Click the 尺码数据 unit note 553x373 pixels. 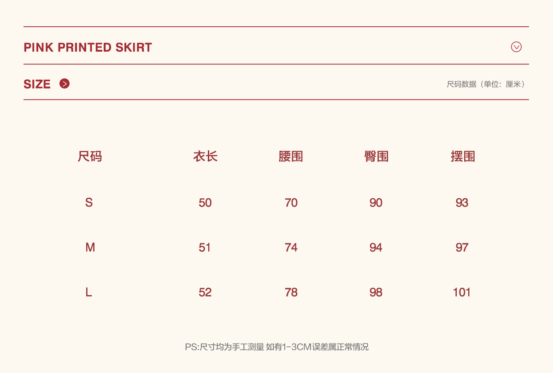click(x=486, y=84)
